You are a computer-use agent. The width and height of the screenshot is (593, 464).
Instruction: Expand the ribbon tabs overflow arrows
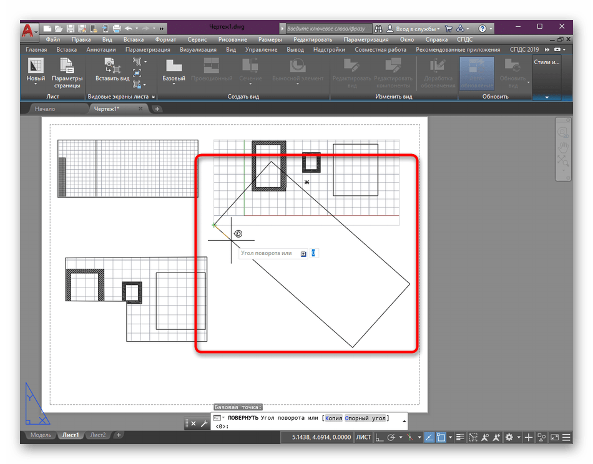pyautogui.click(x=547, y=49)
